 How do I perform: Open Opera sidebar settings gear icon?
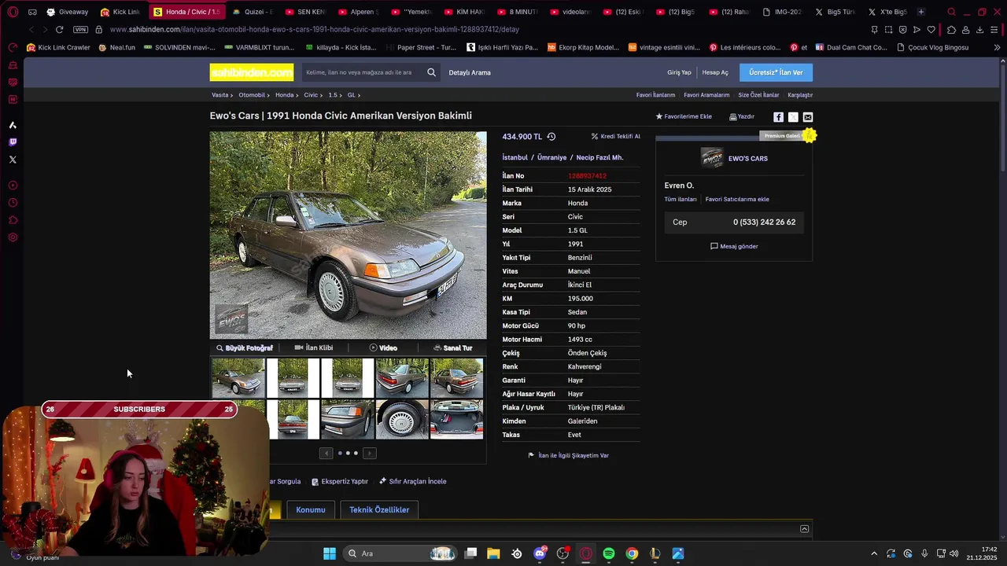(x=13, y=237)
